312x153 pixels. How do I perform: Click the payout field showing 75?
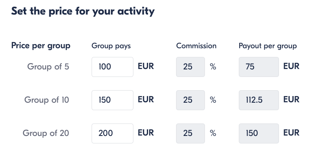click(x=258, y=67)
